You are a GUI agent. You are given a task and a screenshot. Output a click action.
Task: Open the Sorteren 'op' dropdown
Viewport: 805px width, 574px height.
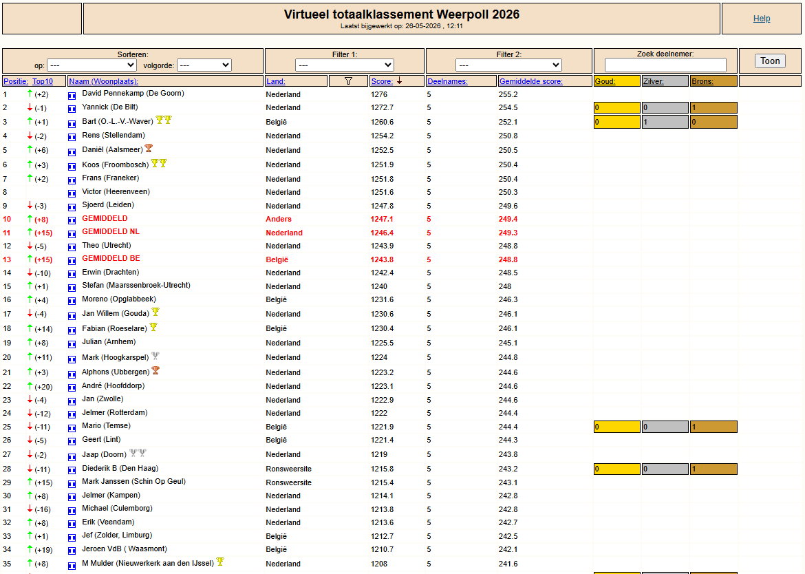(92, 65)
